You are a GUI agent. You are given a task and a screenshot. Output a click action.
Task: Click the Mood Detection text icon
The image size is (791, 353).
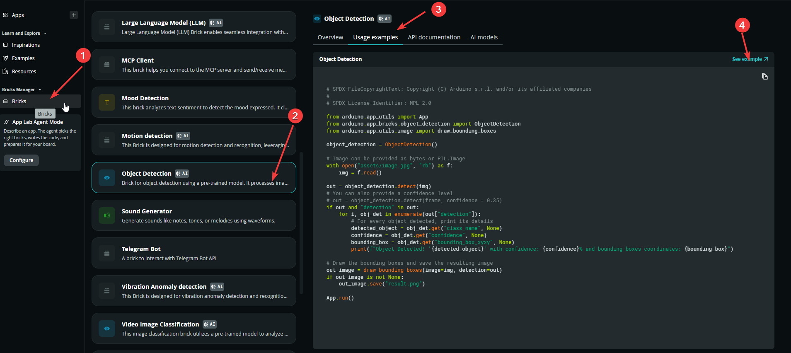[x=107, y=102]
